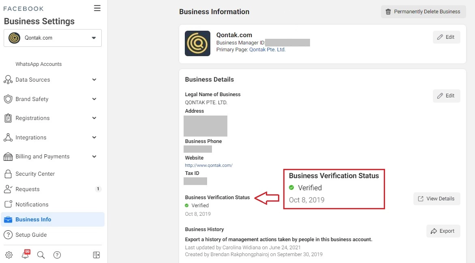
Task: Open help question mark in bottom toolbar
Action: coord(57,255)
